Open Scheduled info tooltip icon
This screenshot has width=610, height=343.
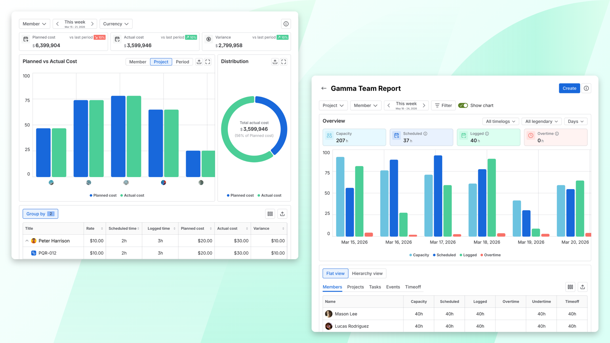(425, 134)
